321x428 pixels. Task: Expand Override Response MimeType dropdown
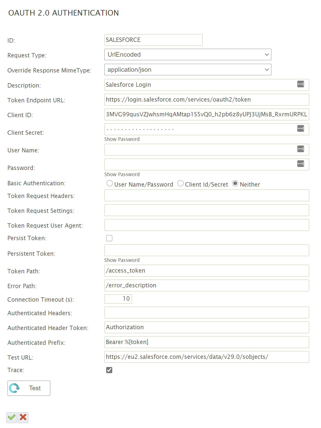pyautogui.click(x=188, y=70)
